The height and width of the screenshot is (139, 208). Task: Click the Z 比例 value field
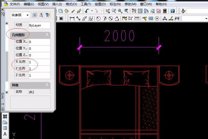(x=39, y=75)
